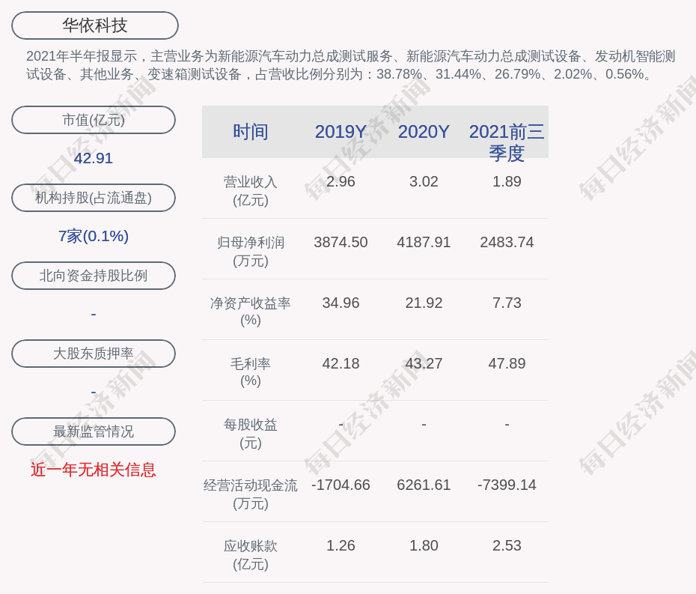Click revenue value 3.02

click(x=424, y=181)
